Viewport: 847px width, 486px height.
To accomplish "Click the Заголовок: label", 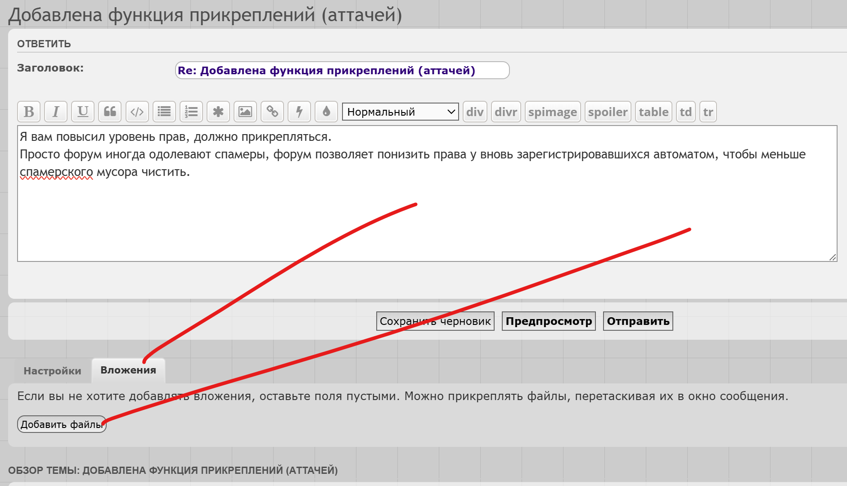I will tap(50, 68).
